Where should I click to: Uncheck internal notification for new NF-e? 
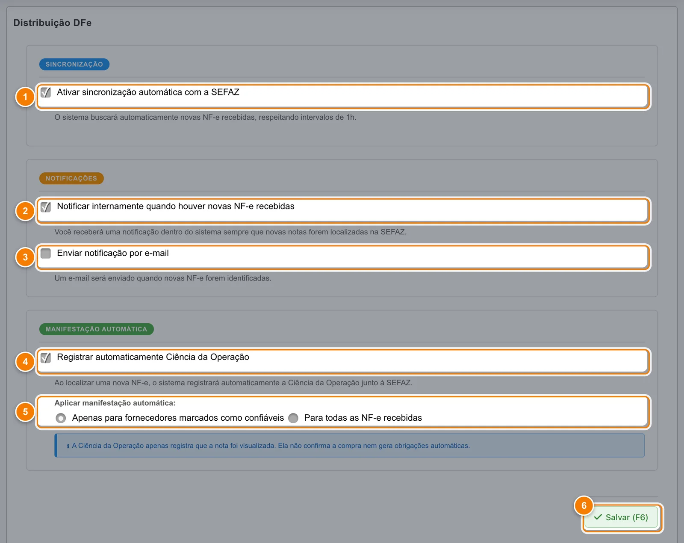click(x=46, y=207)
